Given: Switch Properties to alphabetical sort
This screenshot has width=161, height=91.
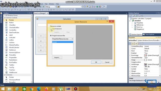Looking at the screenshot, I should [x=133, y=43].
